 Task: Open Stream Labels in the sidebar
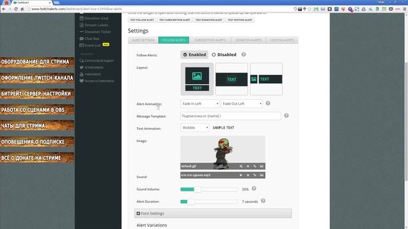coord(94,25)
